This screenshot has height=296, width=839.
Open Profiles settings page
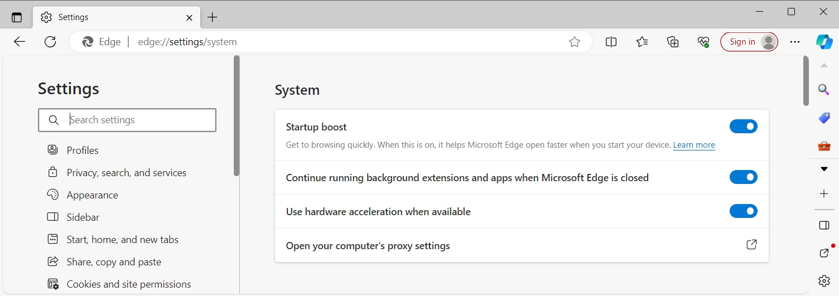pyautogui.click(x=83, y=150)
